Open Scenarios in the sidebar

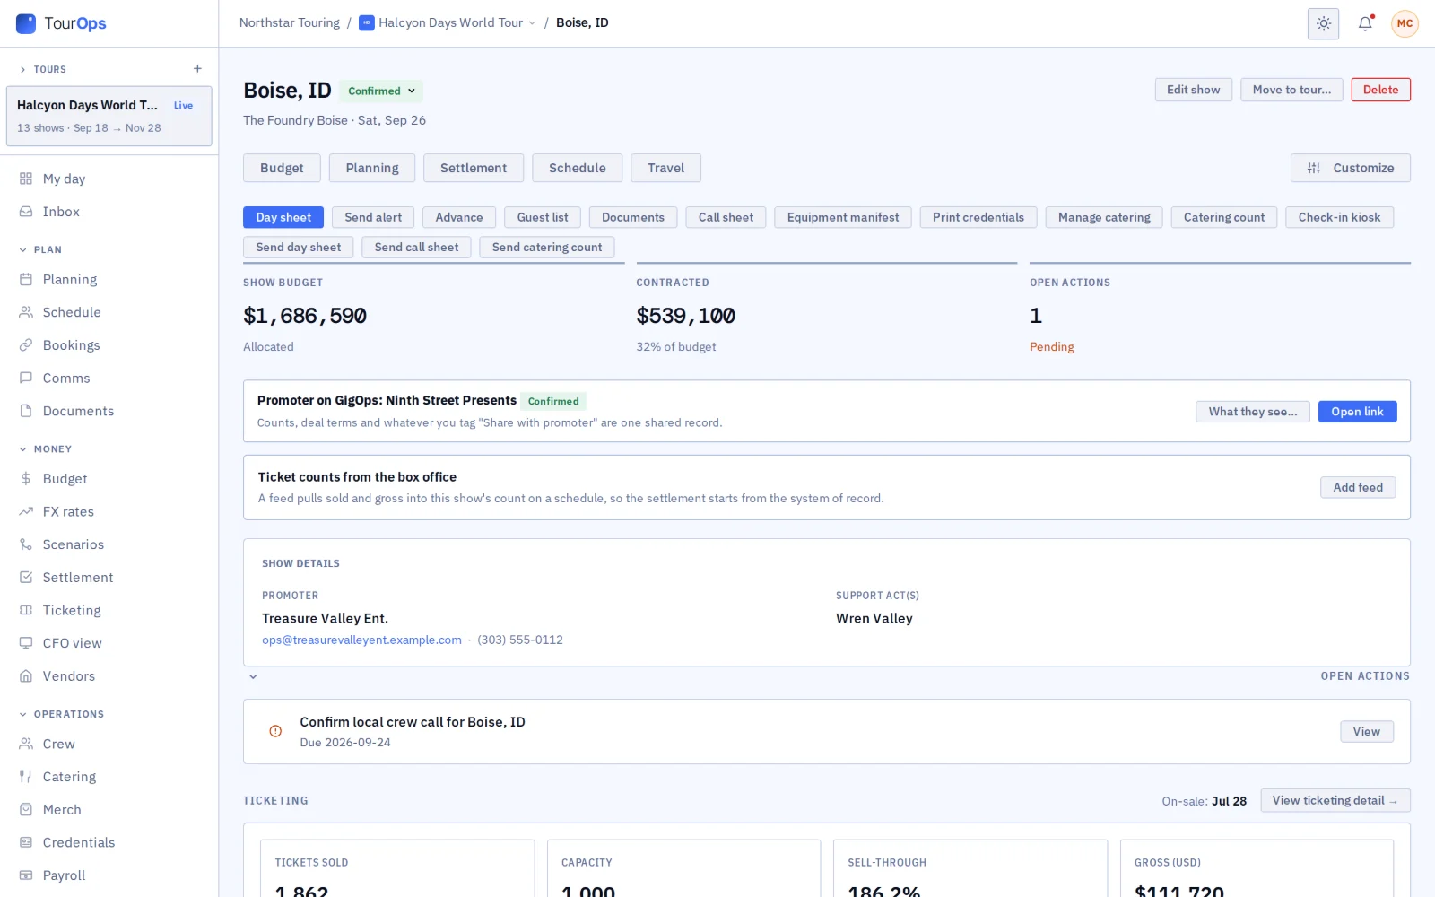pyautogui.click(x=109, y=544)
